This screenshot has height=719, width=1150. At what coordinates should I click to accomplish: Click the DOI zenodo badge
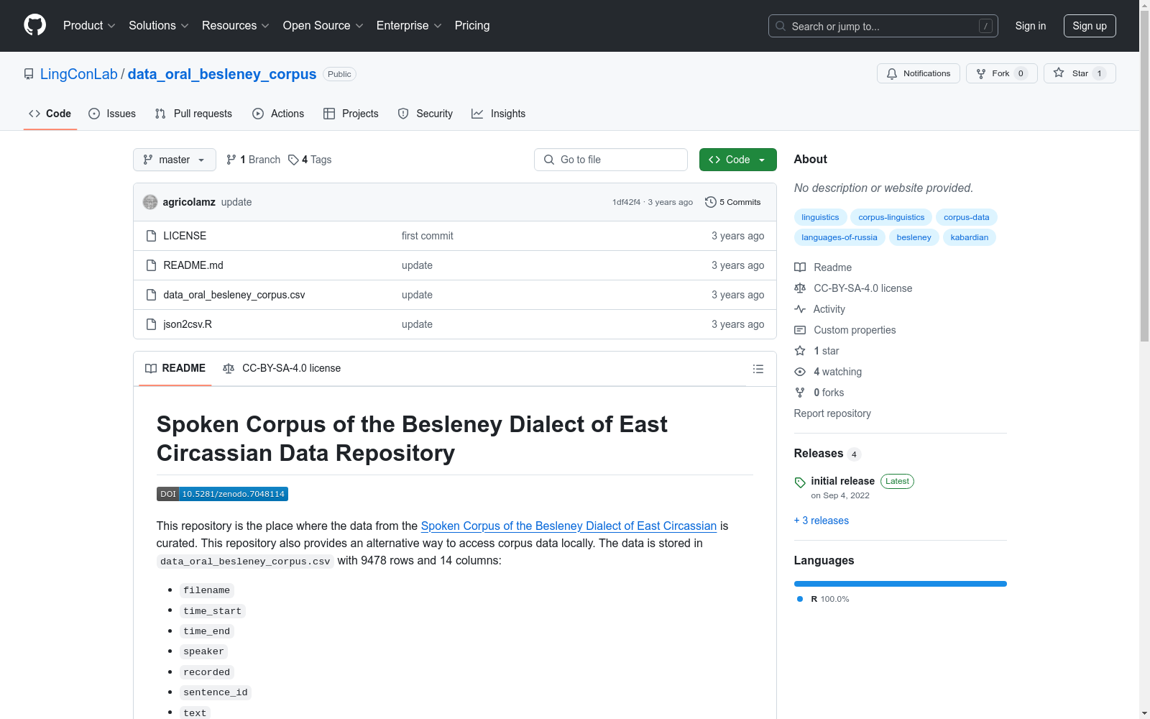222,494
